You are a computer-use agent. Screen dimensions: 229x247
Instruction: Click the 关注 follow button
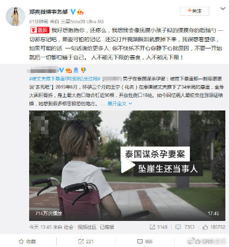195,11
